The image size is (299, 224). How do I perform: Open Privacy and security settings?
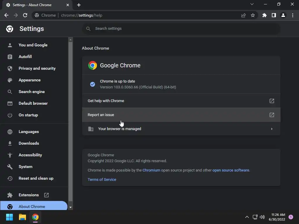click(34, 68)
